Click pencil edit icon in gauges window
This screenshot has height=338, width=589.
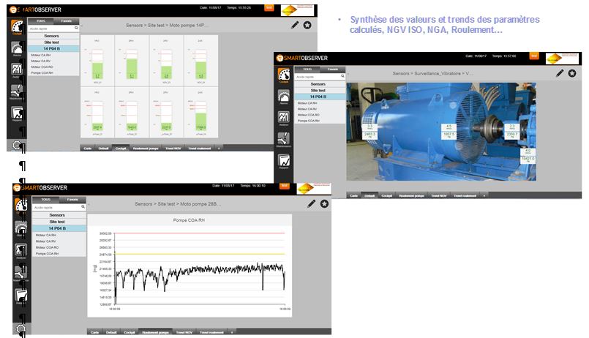(295, 25)
